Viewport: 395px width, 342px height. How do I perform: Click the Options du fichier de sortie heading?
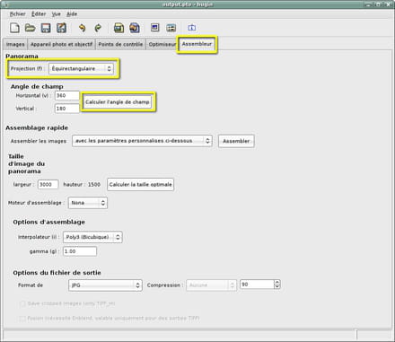[57, 273]
